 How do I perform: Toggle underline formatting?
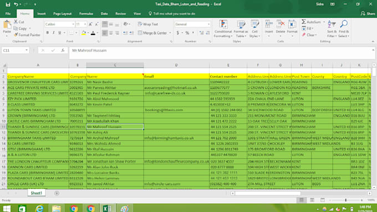60,33
